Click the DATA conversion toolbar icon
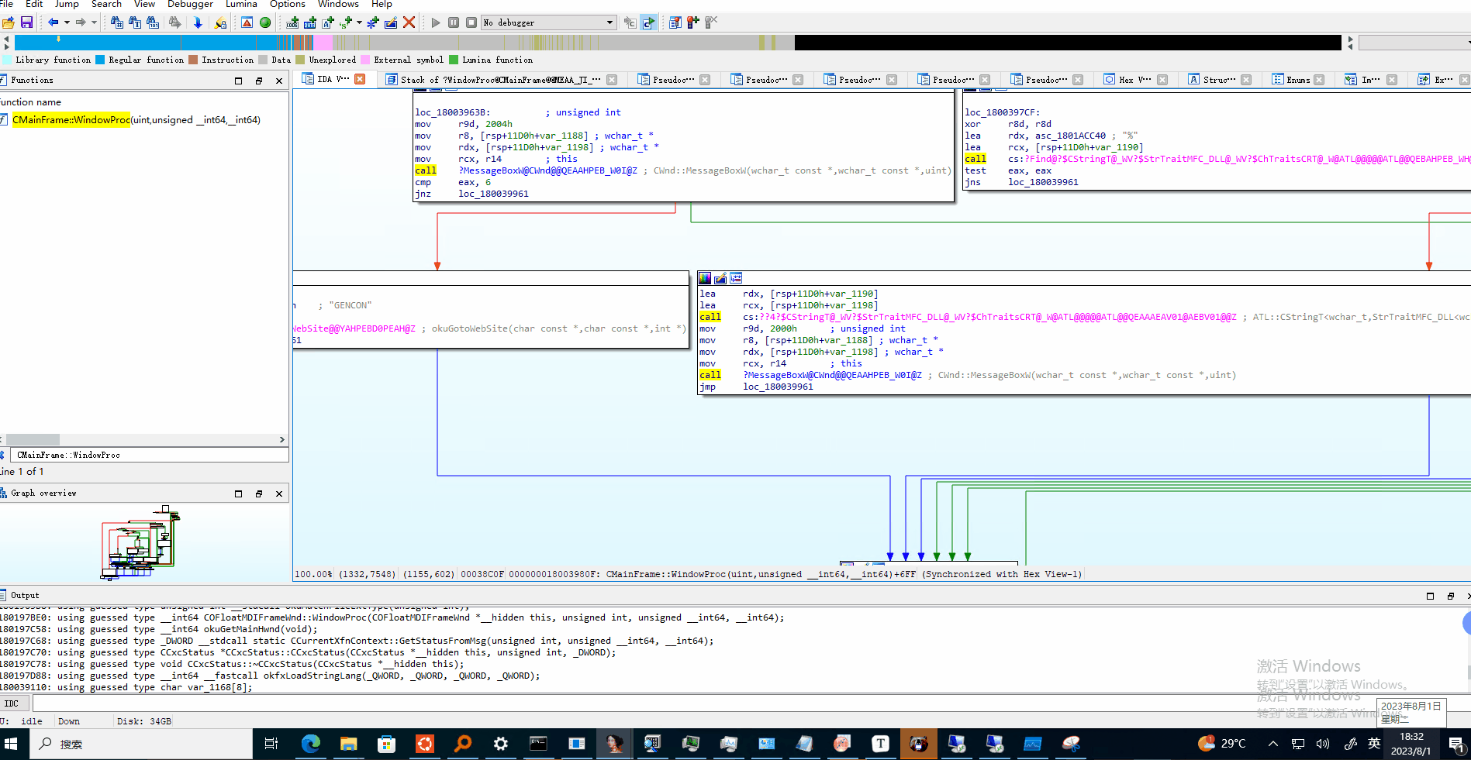Screen dimensions: 1471x760 (310, 22)
